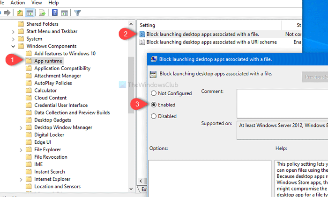This screenshot has width=328, height=197.
Task: Open the blue Help toolbar icon
Action: pyautogui.click(x=55, y=13)
